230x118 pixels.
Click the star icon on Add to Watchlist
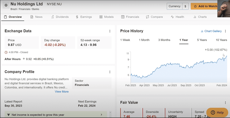tap(195, 6)
